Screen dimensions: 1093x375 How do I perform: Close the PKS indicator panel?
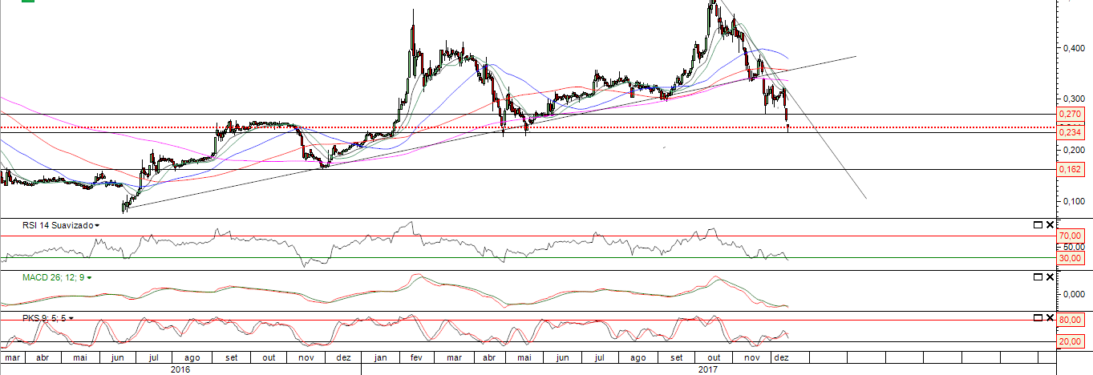coord(1049,318)
